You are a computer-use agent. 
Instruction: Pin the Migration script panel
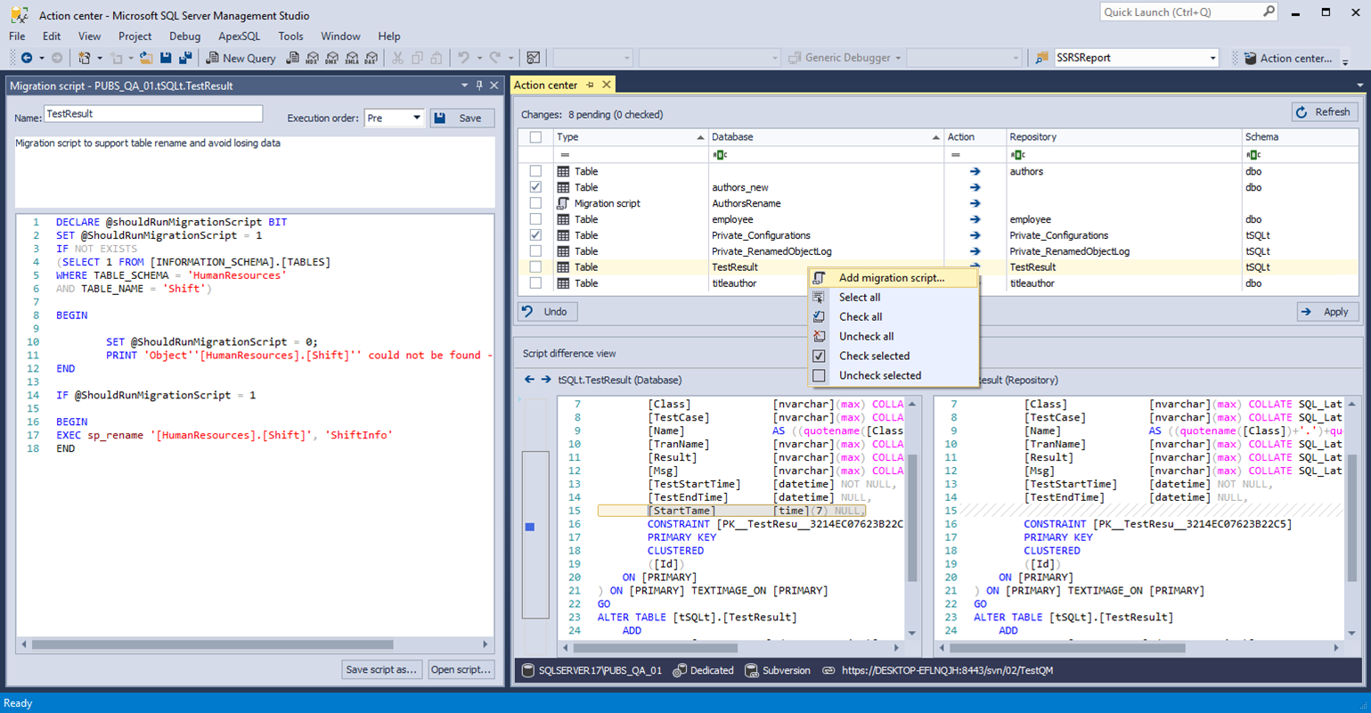coord(479,86)
